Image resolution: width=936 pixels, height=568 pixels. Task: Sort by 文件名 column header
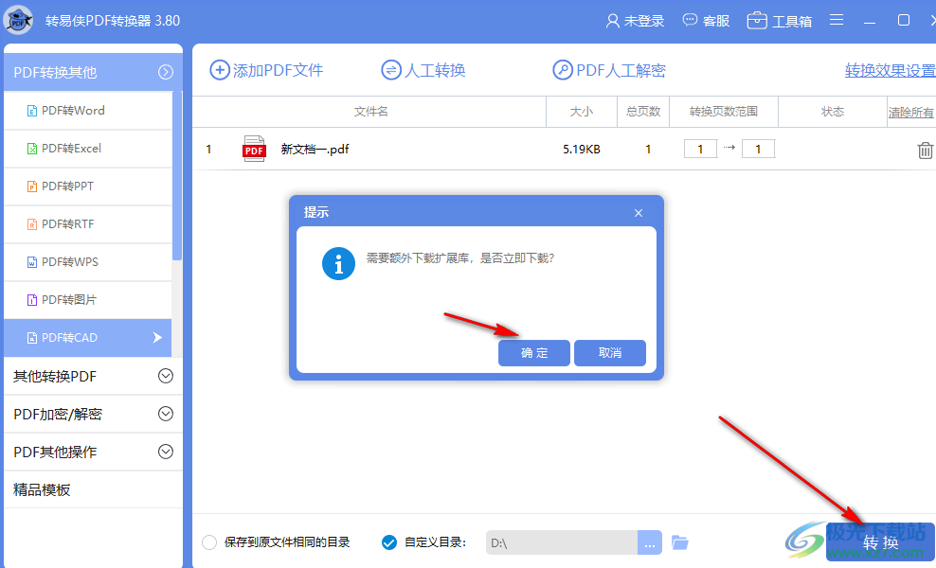[x=370, y=112]
